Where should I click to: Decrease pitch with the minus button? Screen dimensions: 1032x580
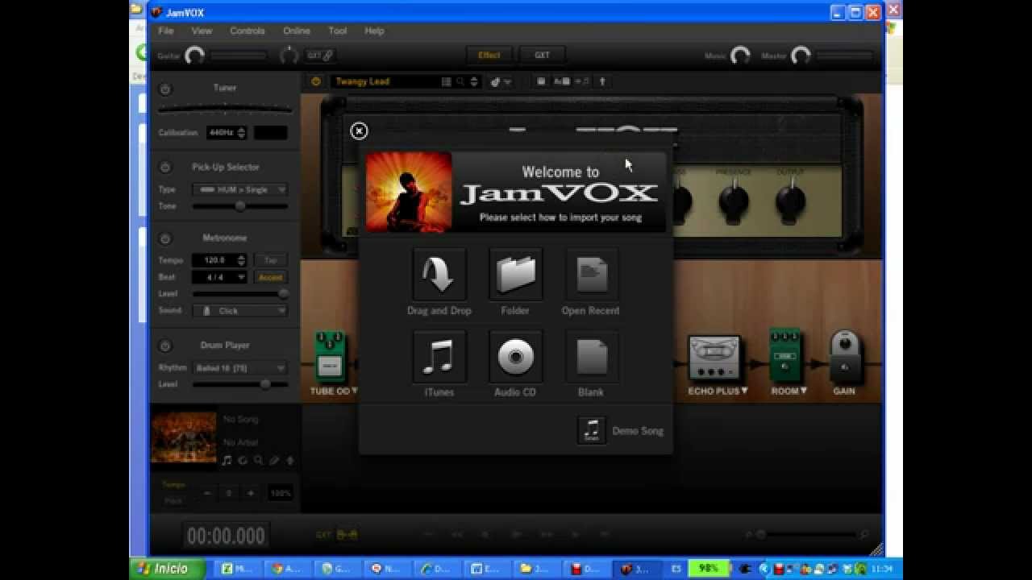click(207, 493)
